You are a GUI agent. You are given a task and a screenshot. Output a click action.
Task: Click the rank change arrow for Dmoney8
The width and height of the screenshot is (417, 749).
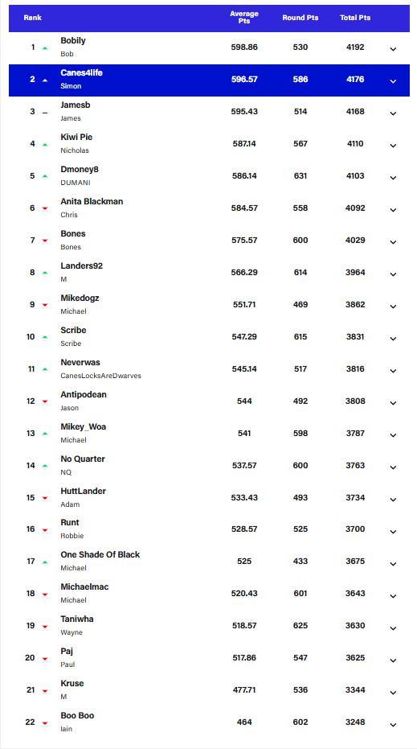(45, 176)
